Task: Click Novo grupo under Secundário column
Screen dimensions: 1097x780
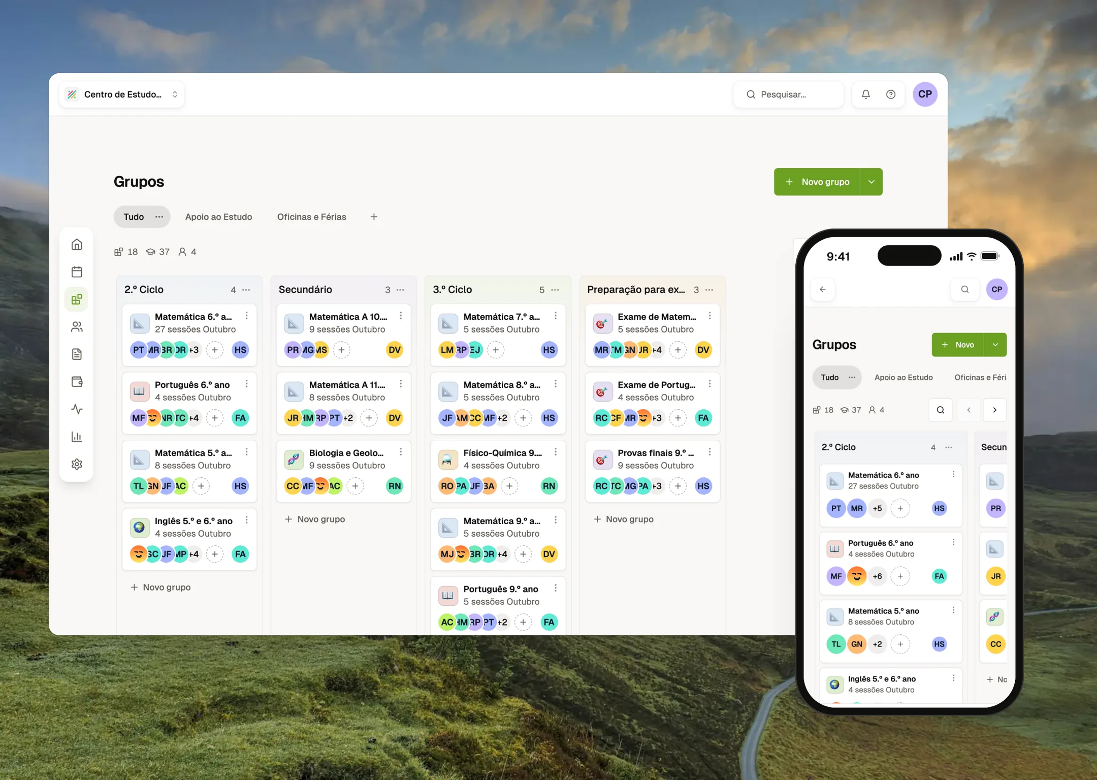Action: pos(315,519)
